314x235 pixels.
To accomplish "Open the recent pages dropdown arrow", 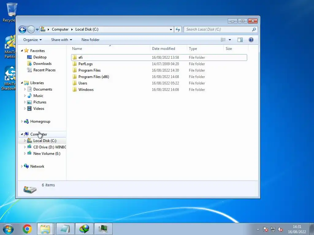I will click(37, 30).
